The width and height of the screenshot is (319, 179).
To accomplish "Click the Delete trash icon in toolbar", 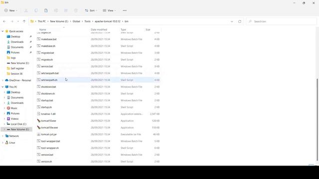I will 76,10.
